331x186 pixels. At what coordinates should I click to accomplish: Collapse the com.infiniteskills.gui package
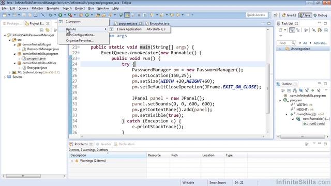14,44
